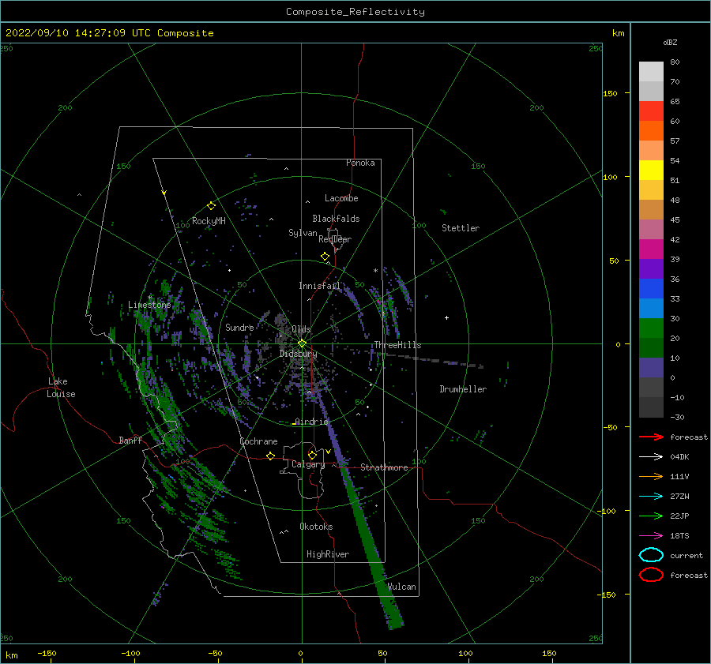The height and width of the screenshot is (664, 711).
Task: Click the Lacombe label
Action: pyautogui.click(x=341, y=198)
